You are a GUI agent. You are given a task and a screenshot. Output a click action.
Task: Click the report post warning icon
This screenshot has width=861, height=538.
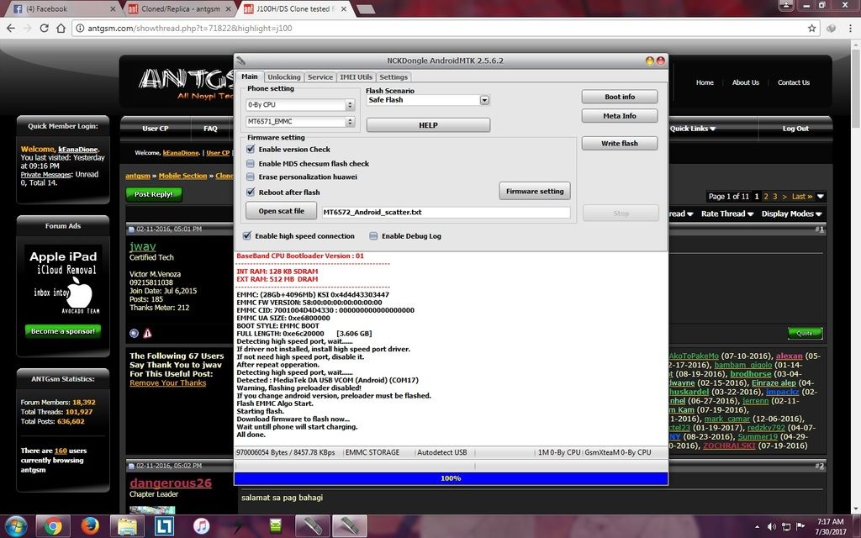[148, 333]
